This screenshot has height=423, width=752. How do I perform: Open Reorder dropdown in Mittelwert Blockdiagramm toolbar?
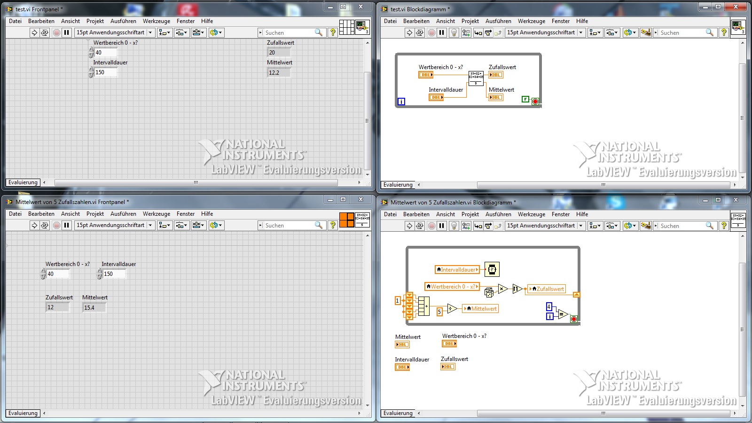(630, 226)
